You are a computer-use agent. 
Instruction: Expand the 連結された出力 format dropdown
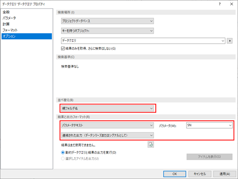click(107, 135)
